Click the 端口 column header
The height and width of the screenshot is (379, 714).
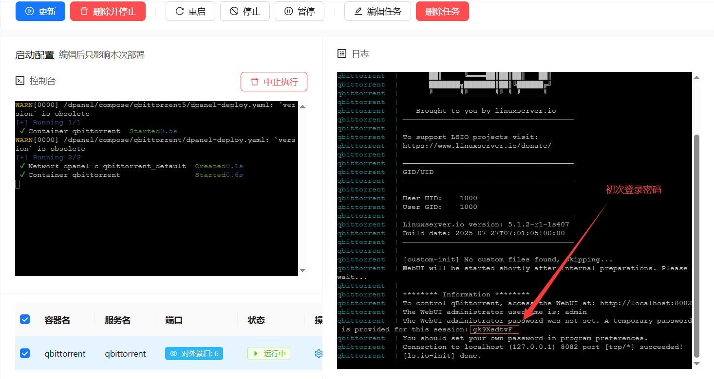[174, 320]
